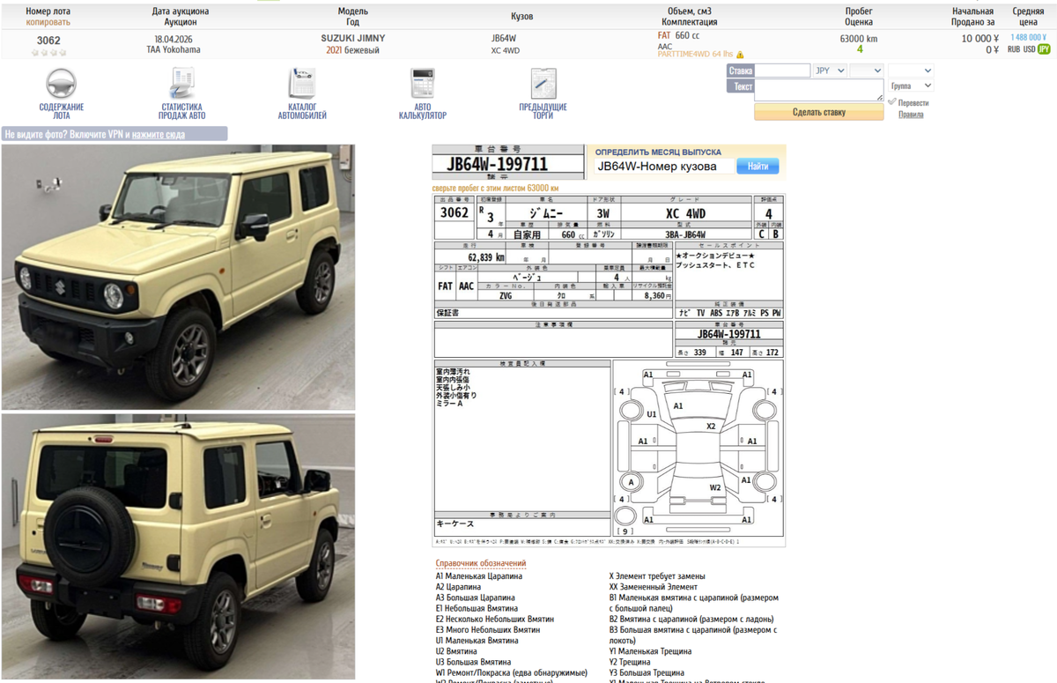Open the СОДЕРЖАНИЕ ЛОТА steering wheel icon
The height and width of the screenshot is (683, 1057).
(x=60, y=82)
